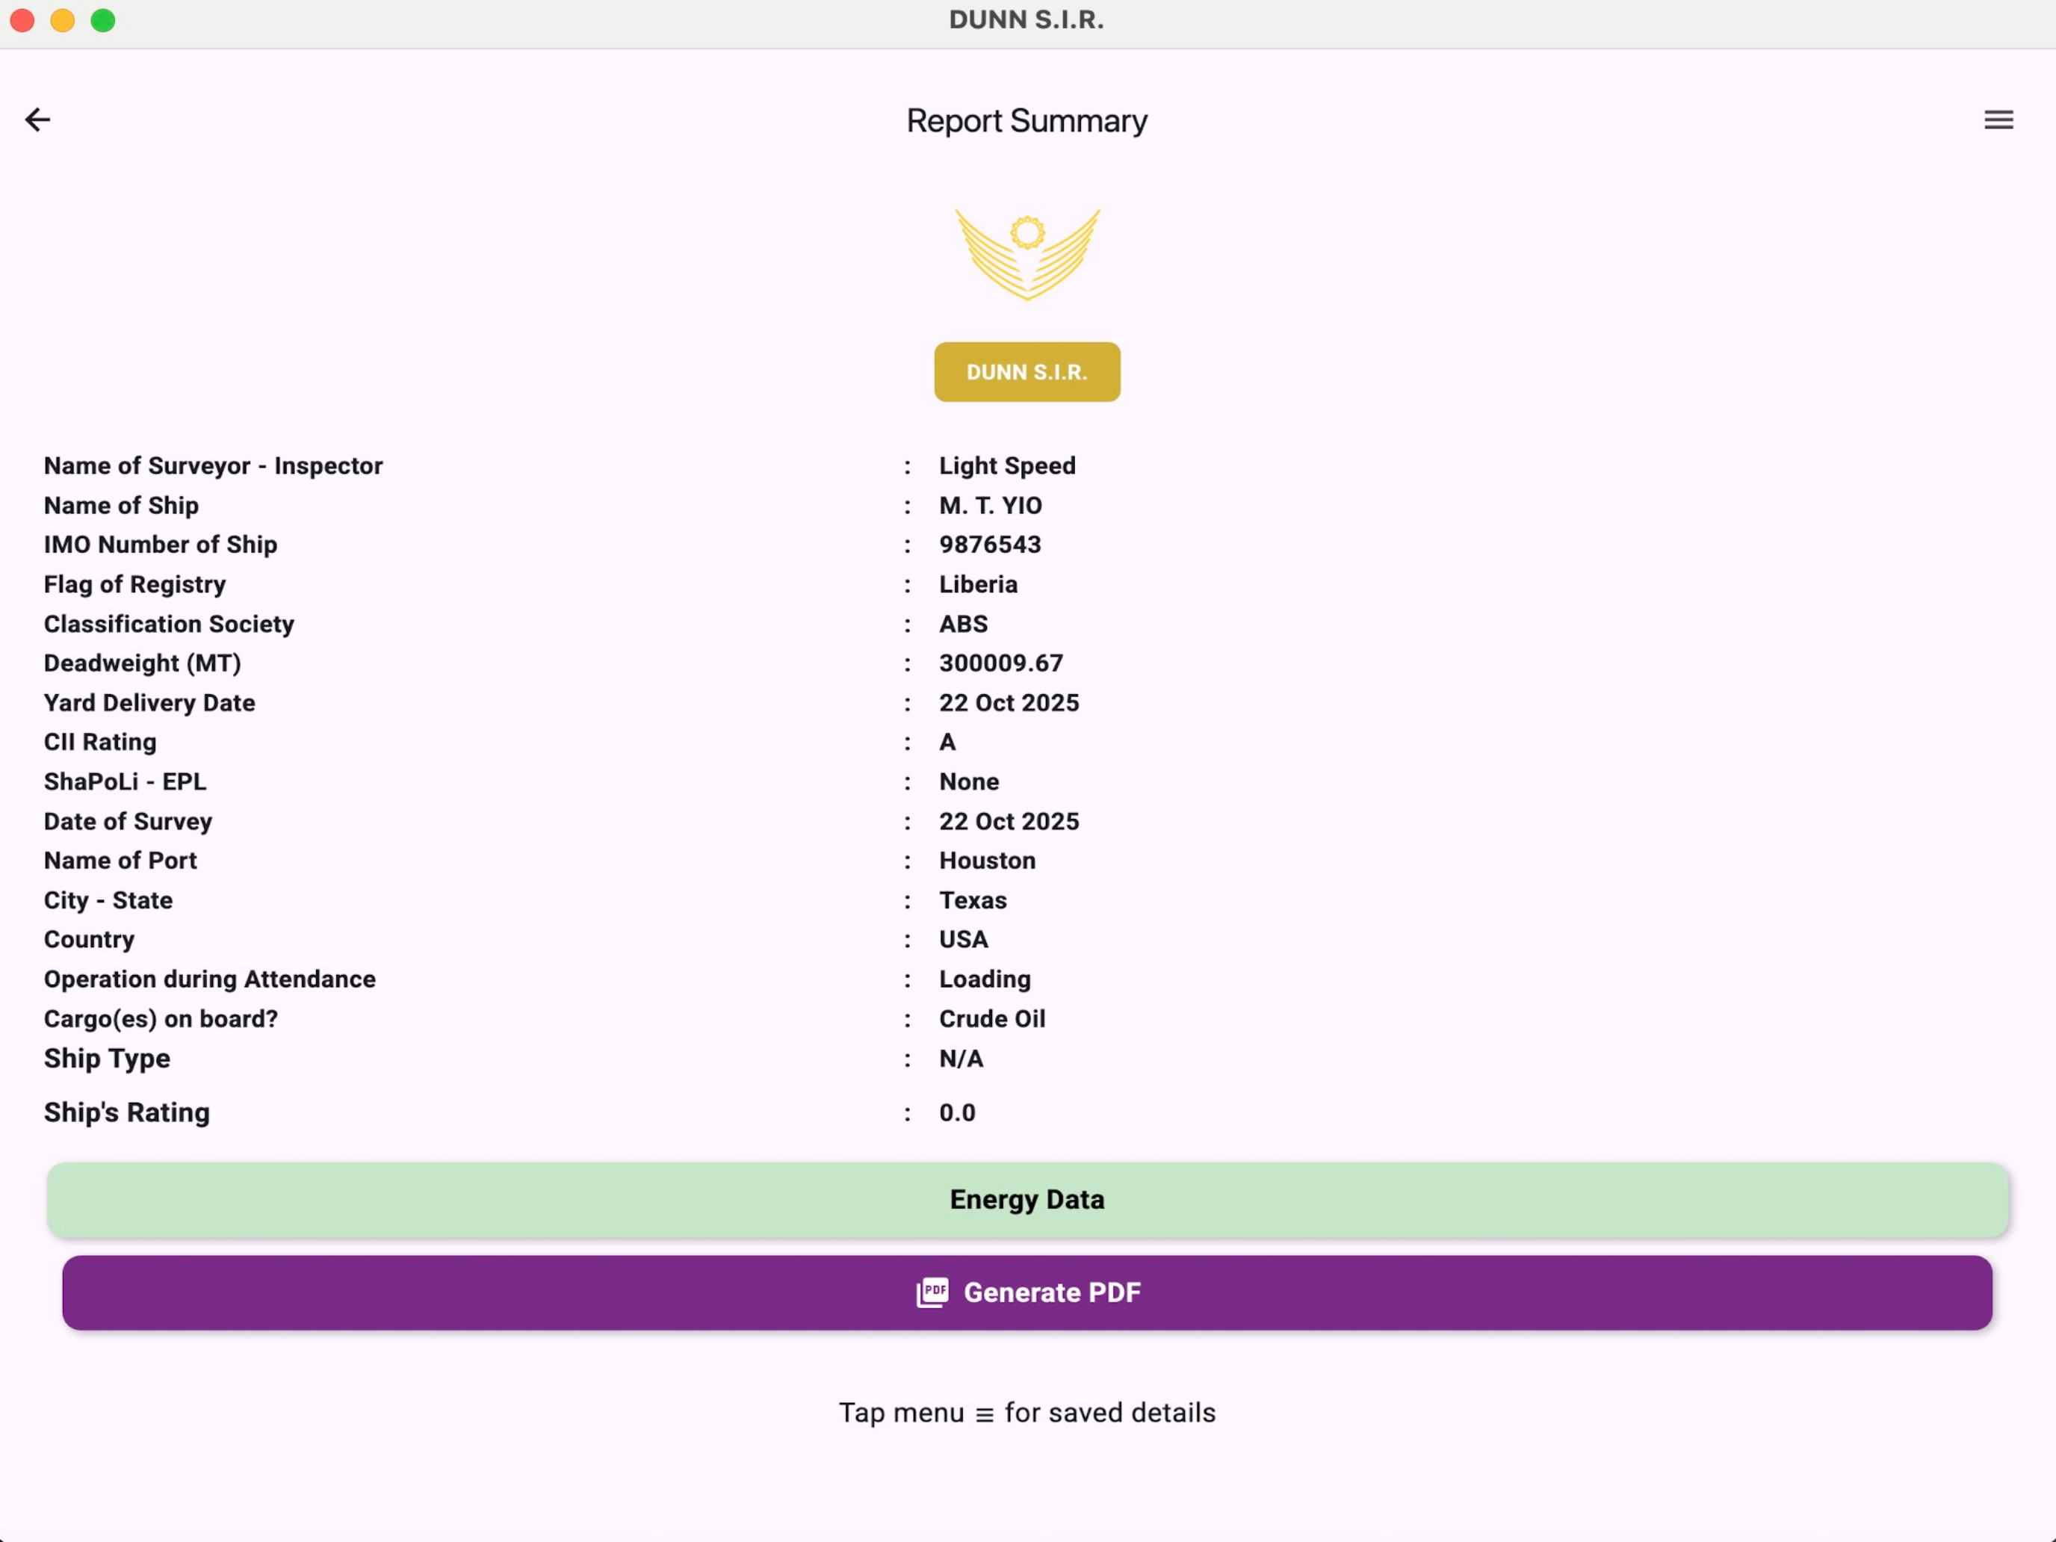Click the 'Report Summary' heading
The width and height of the screenshot is (2056, 1542).
tap(1027, 121)
